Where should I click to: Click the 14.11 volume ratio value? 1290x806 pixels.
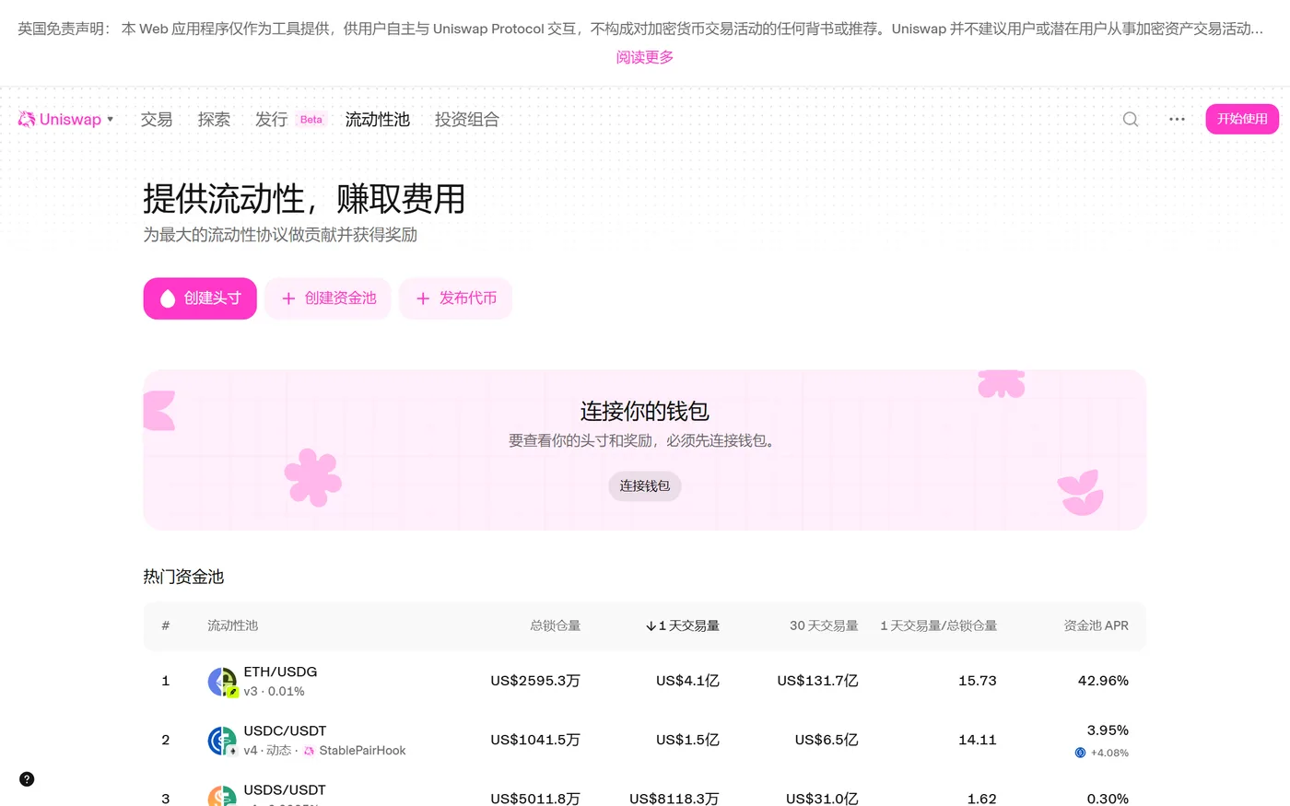978,740
